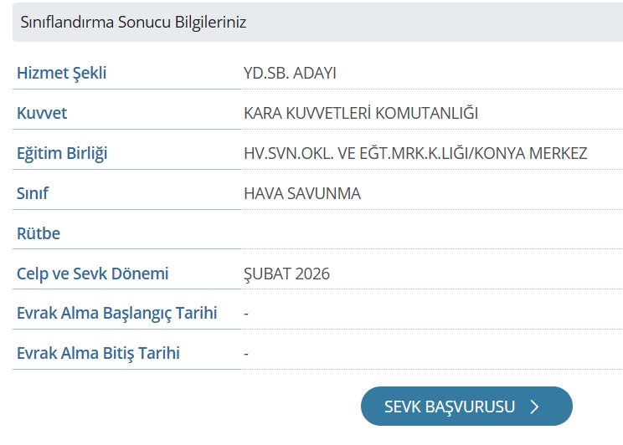This screenshot has width=623, height=445.
Task: Click the empty Rütbe value area
Action: tap(419, 233)
